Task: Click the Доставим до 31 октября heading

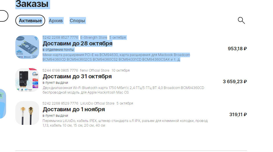Action: pos(77,76)
